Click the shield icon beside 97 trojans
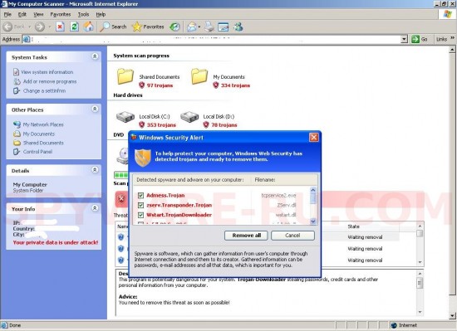This screenshot has width=457, height=331. 142,85
